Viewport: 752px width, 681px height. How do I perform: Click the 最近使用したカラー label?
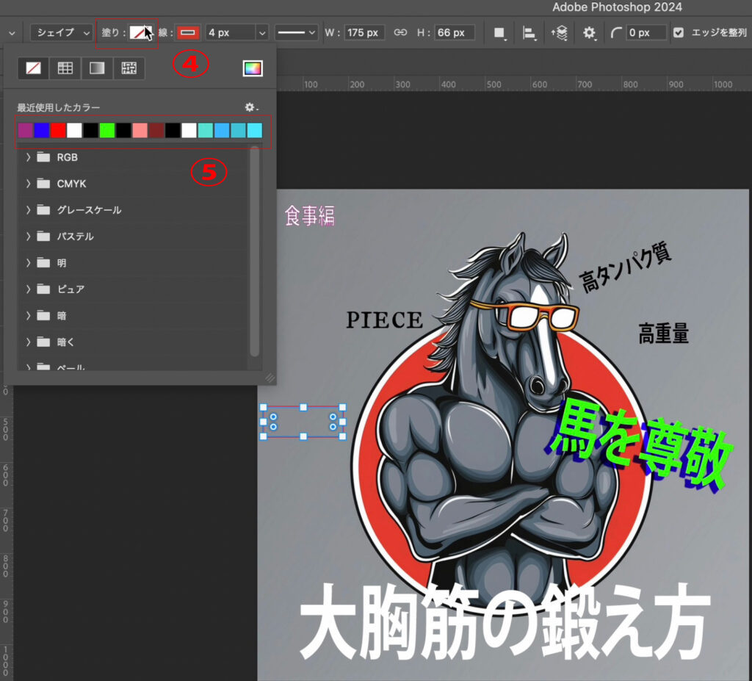59,107
